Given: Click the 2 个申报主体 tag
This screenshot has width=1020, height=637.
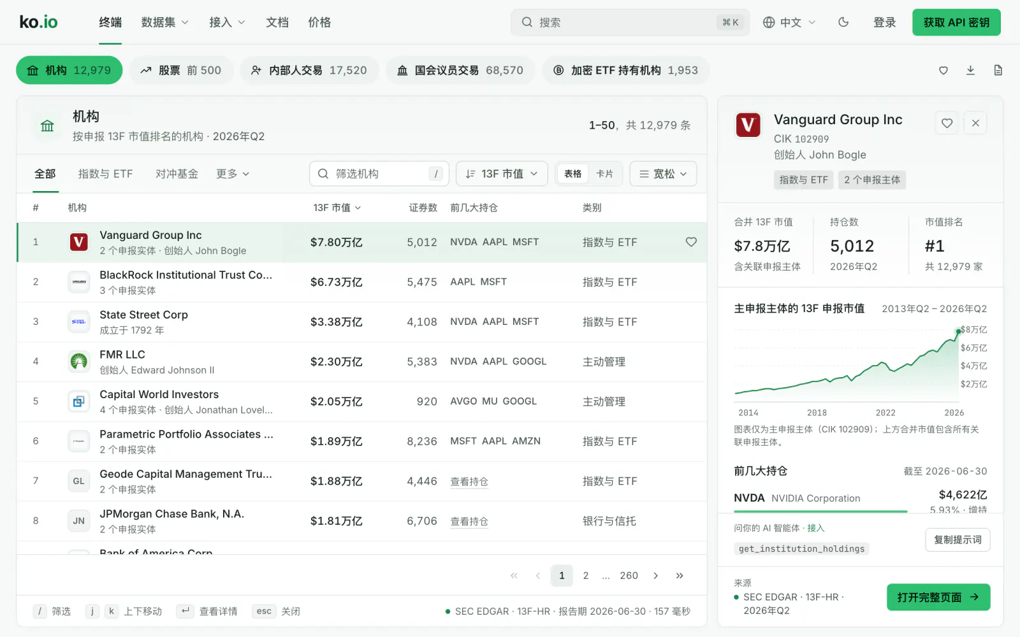Looking at the screenshot, I should click(872, 180).
